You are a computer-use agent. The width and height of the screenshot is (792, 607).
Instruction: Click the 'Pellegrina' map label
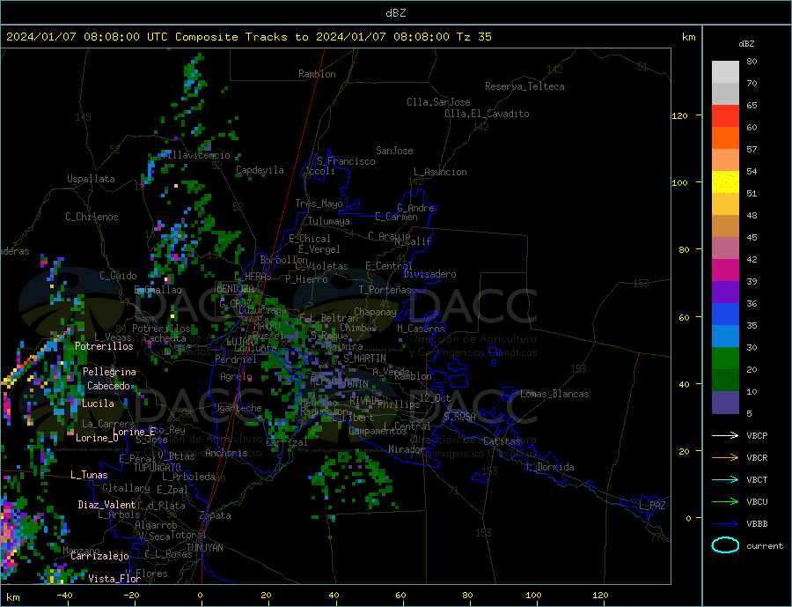[x=110, y=372]
